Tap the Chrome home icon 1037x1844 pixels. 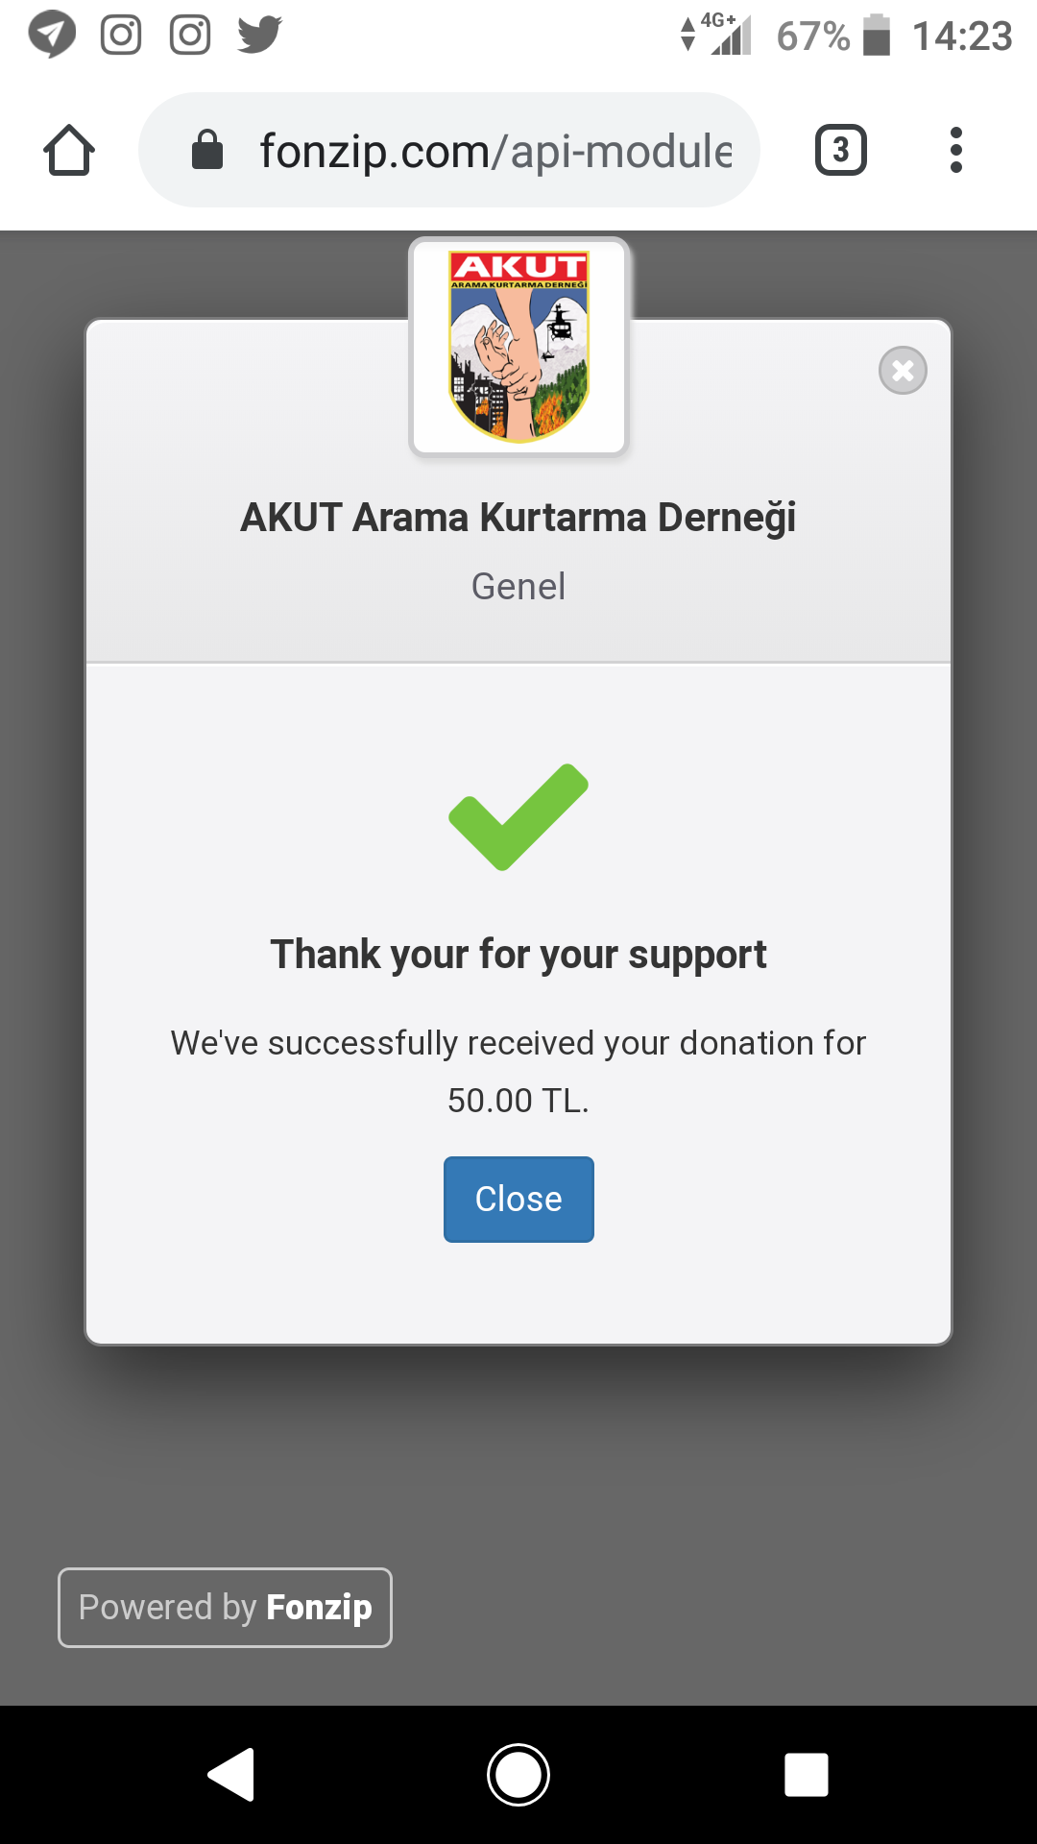pyautogui.click(x=69, y=151)
